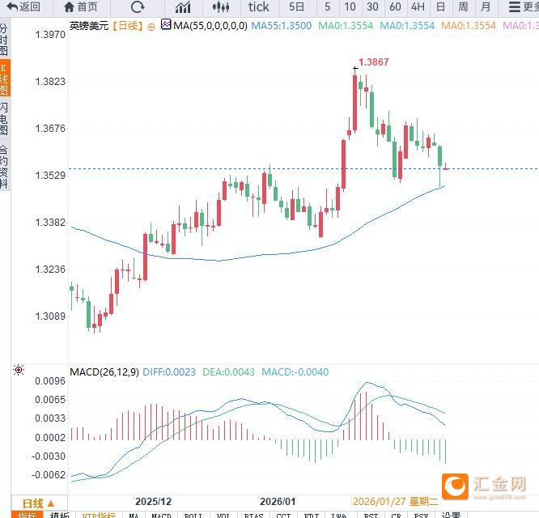This screenshot has width=539, height=518.
Task: Select the 月 monthly period
Action: pyautogui.click(x=486, y=6)
